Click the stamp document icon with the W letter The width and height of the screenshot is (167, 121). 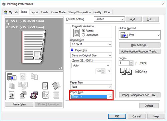45,86
